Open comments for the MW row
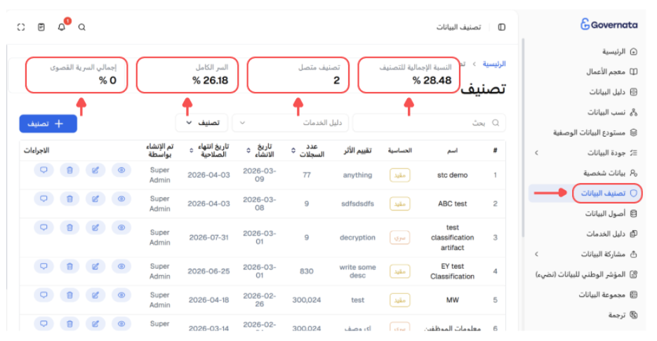 [44, 295]
